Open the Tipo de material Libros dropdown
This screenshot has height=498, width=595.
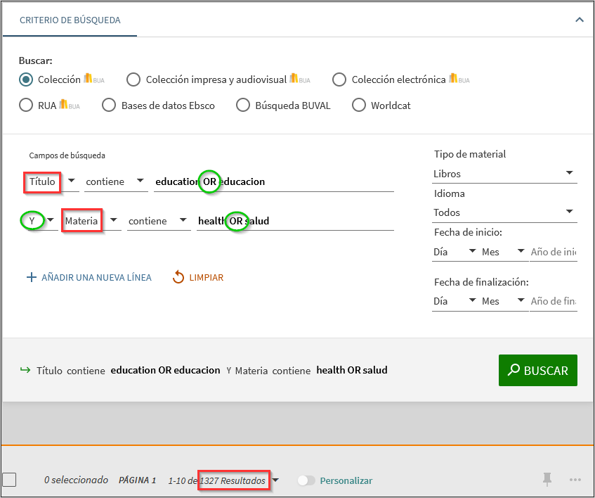click(x=504, y=174)
